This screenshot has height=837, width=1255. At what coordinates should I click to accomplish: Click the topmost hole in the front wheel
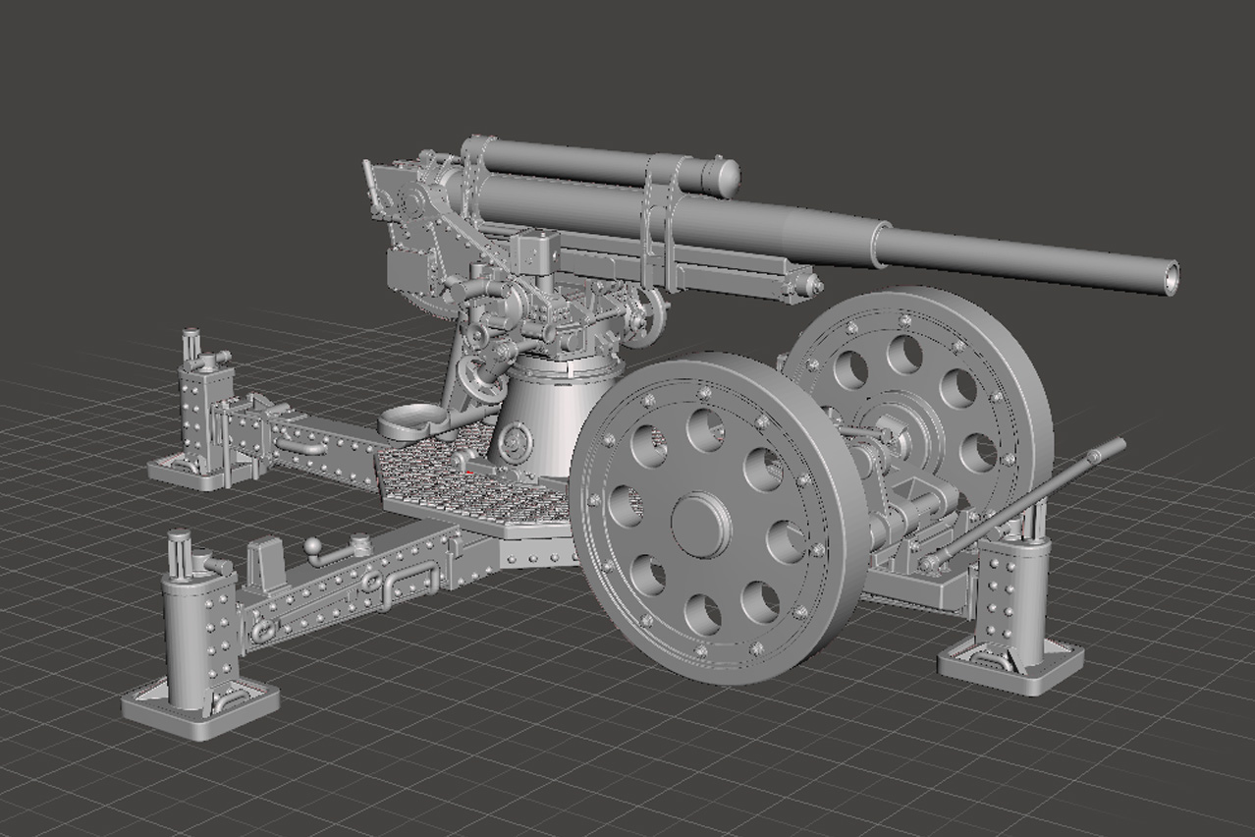click(x=705, y=427)
